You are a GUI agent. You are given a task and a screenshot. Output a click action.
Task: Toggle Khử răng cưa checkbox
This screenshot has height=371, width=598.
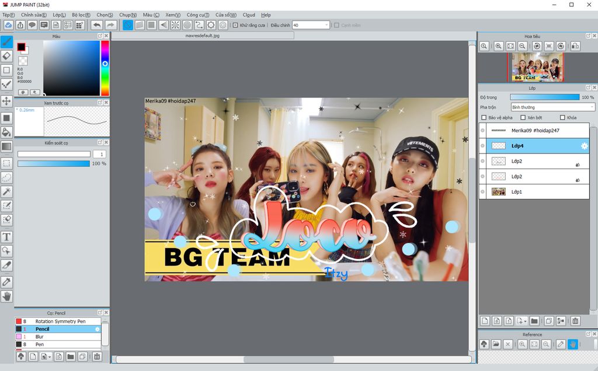[235, 25]
